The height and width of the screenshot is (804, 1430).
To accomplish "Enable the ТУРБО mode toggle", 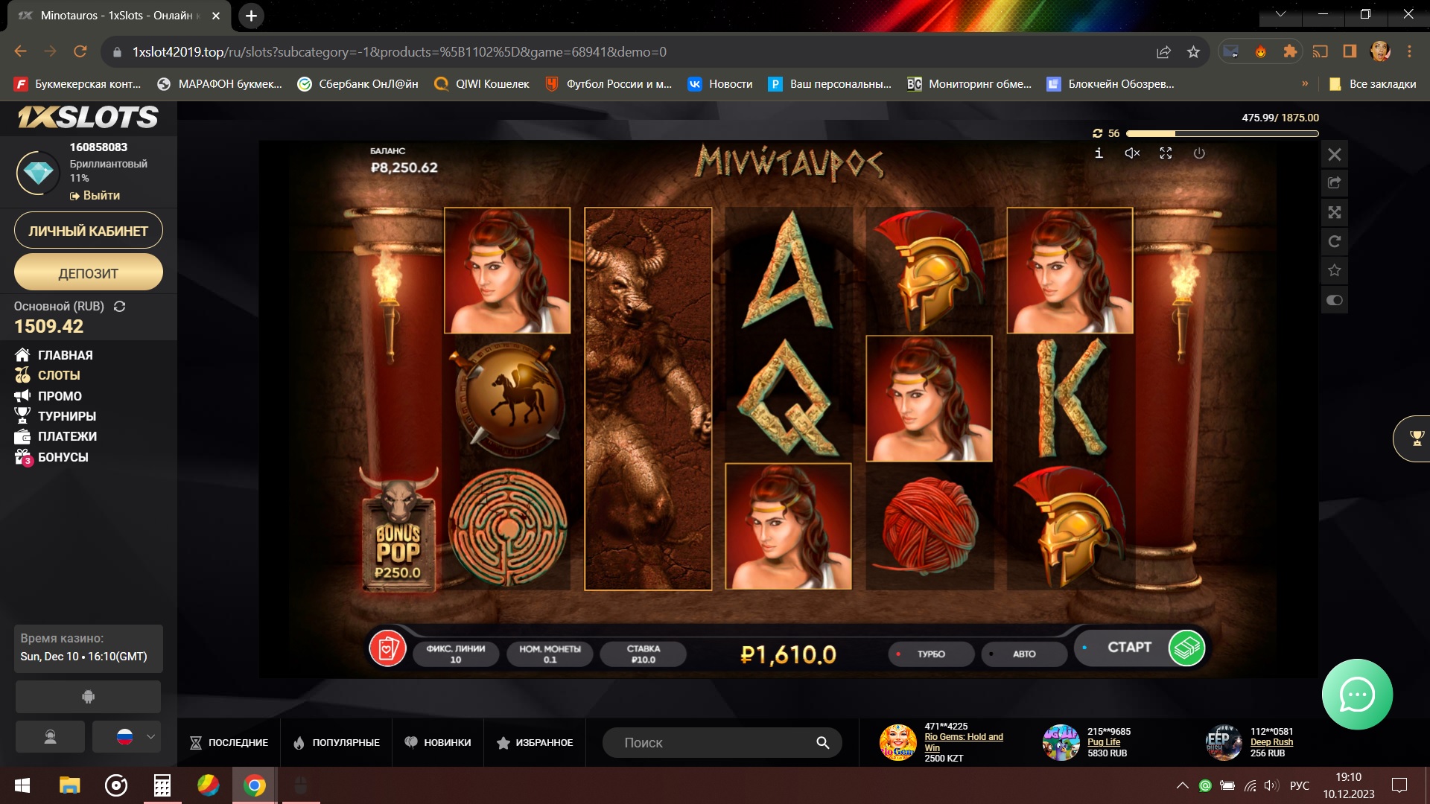I will pos(931,654).
